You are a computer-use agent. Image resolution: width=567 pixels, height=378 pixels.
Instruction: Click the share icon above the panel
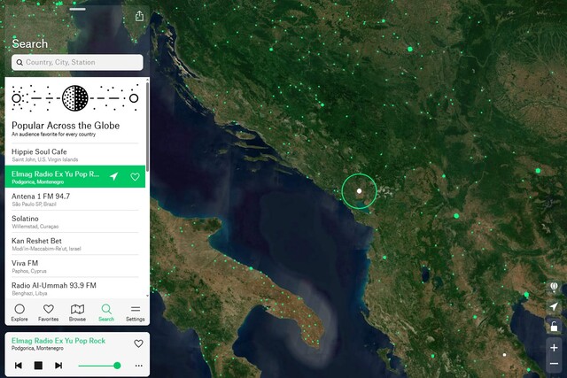(x=139, y=16)
